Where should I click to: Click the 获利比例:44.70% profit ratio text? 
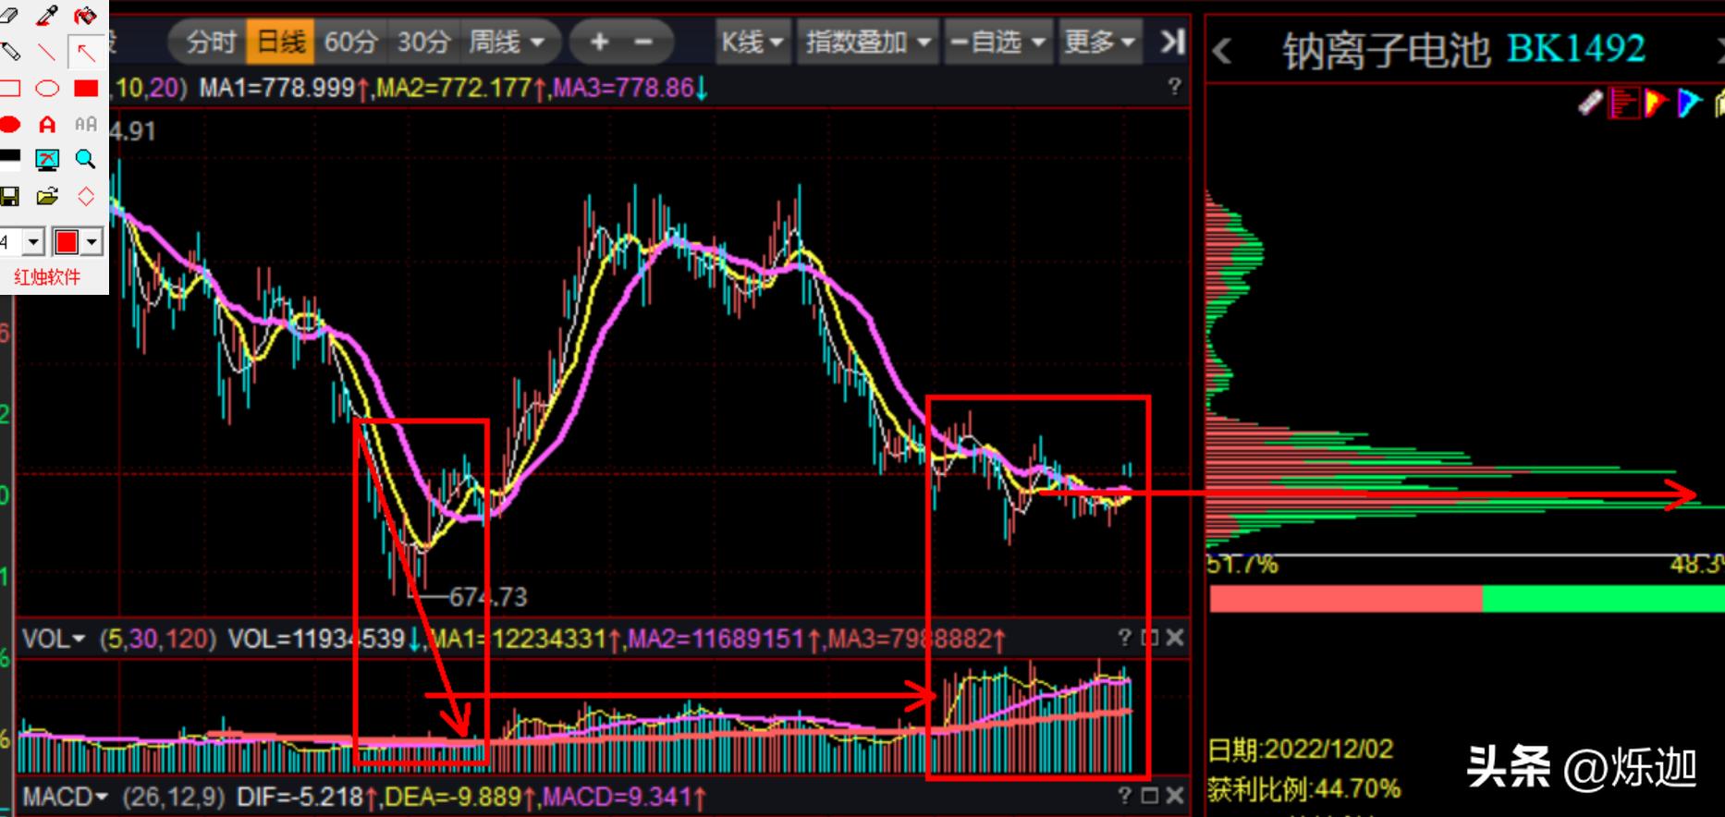pos(1303,788)
